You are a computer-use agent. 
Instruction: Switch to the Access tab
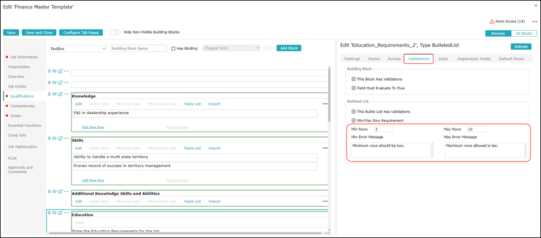[x=394, y=59]
